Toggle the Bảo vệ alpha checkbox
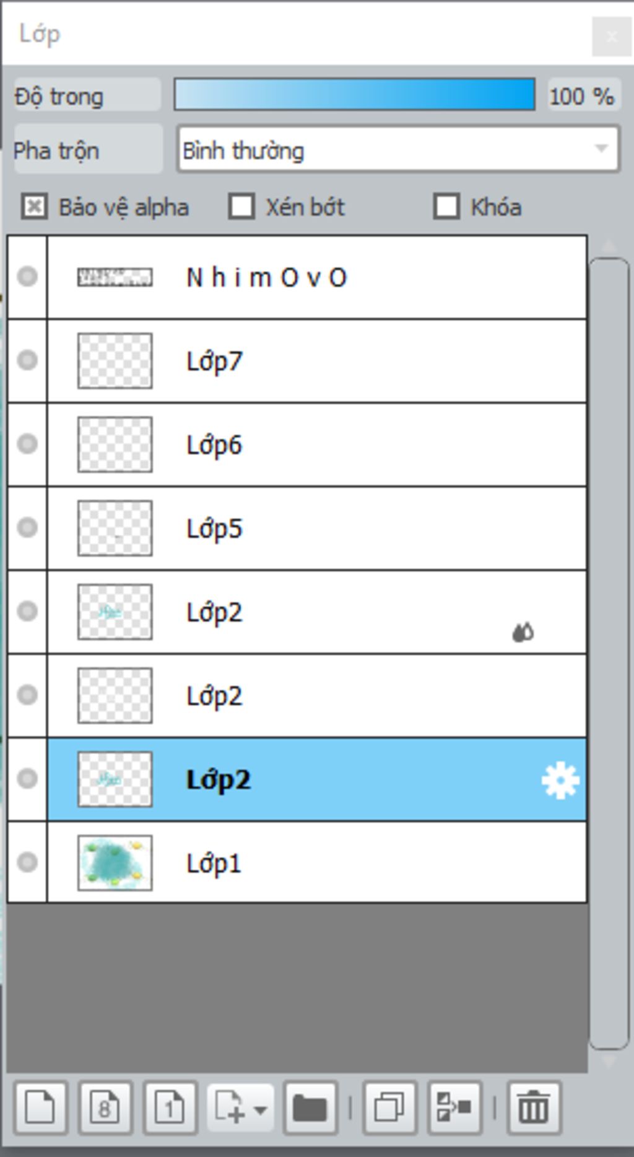Viewport: 634px width, 1157px height. (34, 207)
